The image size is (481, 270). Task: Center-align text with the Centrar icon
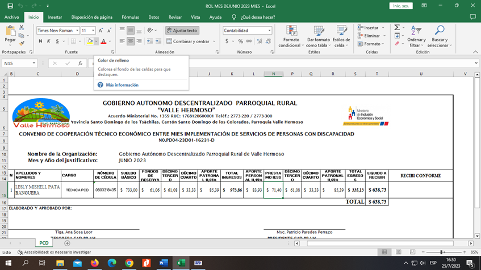point(131,41)
